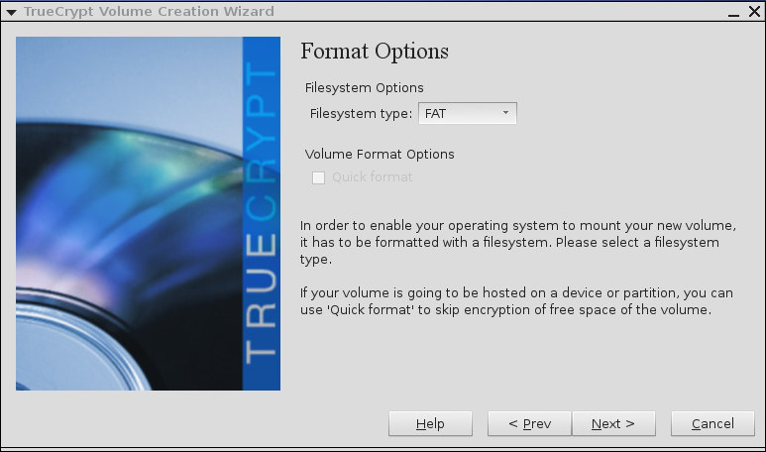
Task: Cancel the volume creation wizard
Action: pyautogui.click(x=712, y=423)
